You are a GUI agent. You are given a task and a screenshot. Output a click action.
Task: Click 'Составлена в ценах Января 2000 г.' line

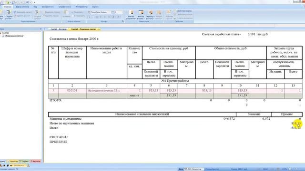click(74, 39)
